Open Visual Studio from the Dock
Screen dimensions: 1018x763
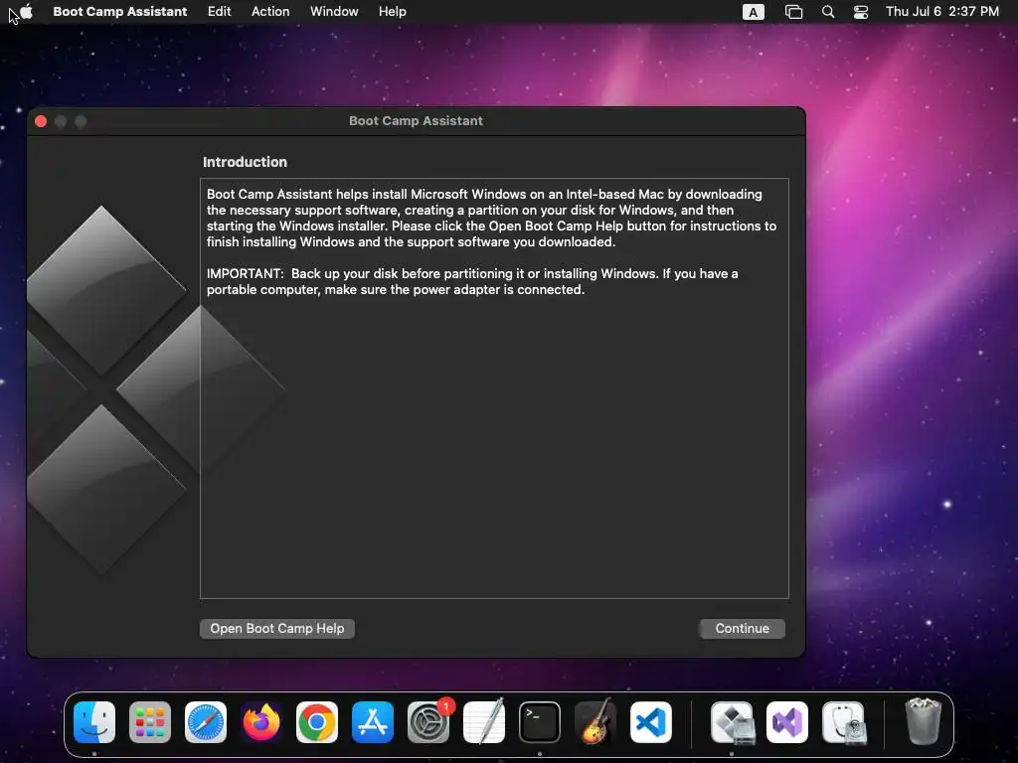click(x=787, y=722)
